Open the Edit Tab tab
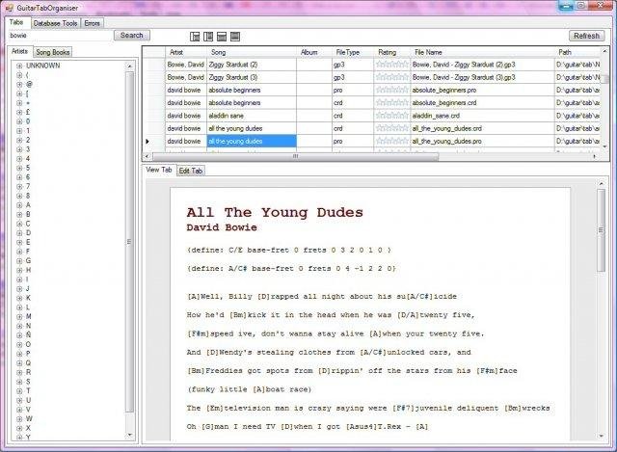Screen dimensions: 617x452 191,171
